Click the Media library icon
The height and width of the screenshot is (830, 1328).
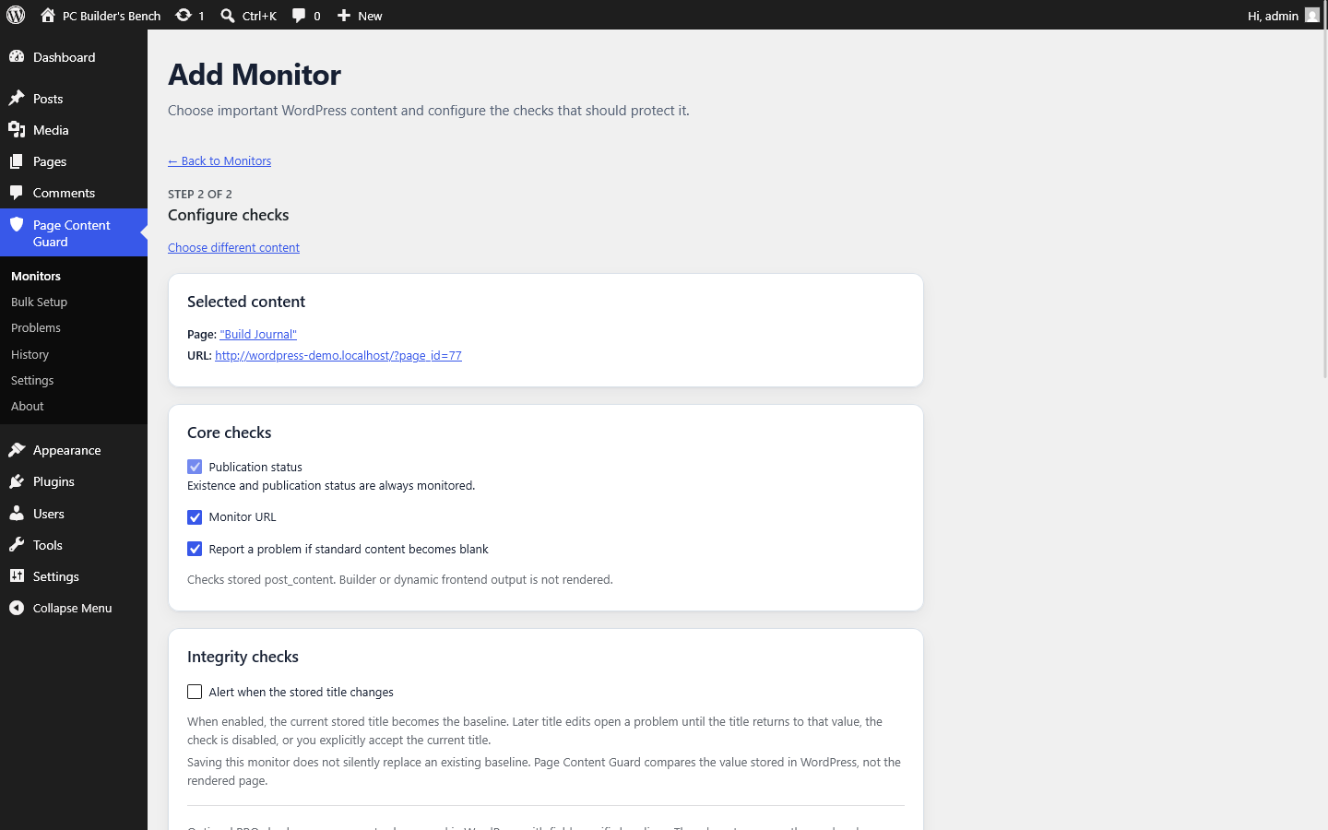click(17, 130)
